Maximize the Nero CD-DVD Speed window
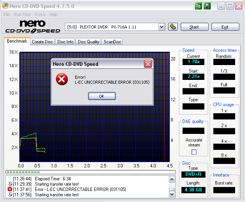Viewport: 245px width, 202px height. (230, 6)
